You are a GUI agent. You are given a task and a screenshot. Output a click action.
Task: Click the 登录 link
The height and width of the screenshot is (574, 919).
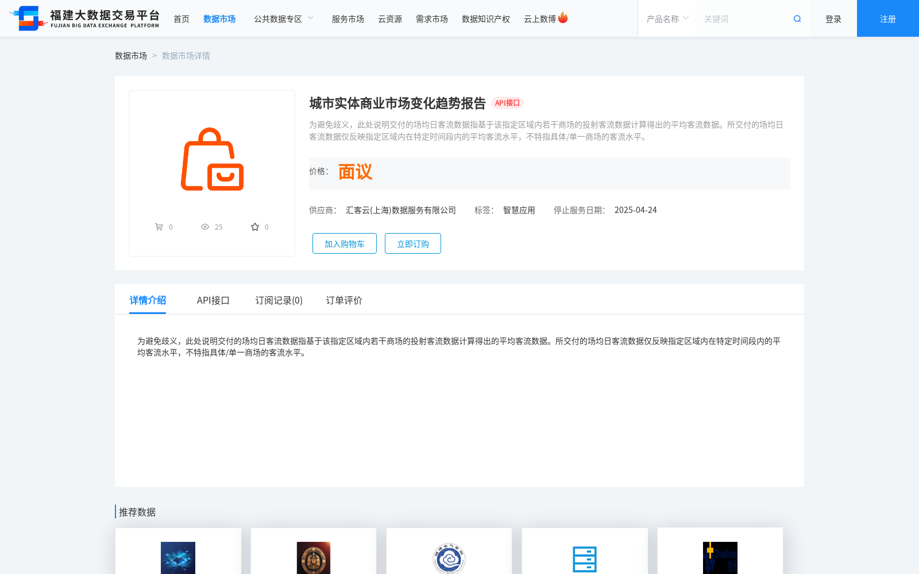(x=833, y=19)
